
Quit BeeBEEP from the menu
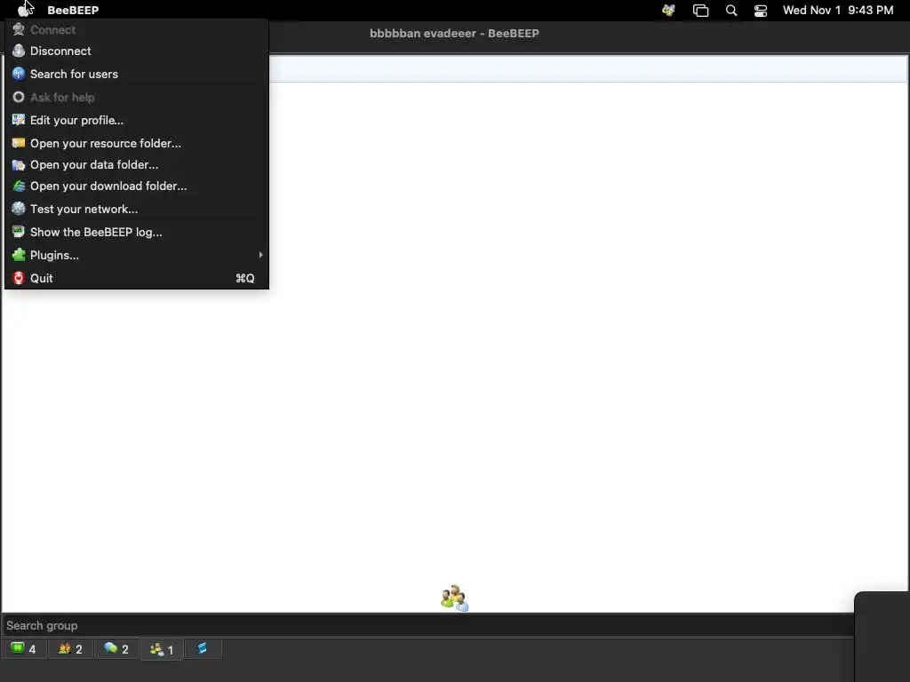(136, 278)
